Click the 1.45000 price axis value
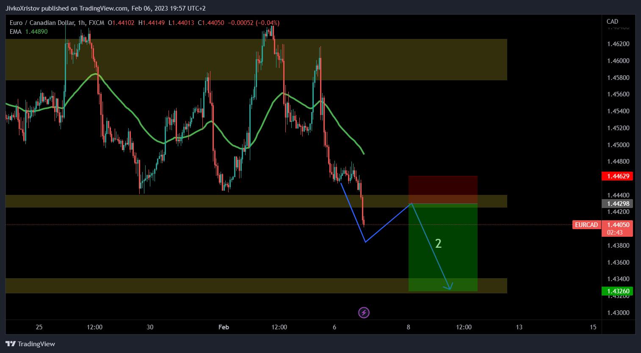Screen dimensions: 641x353 coord(618,145)
